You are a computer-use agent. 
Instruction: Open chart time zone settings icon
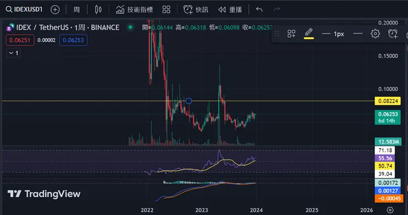coord(390,210)
